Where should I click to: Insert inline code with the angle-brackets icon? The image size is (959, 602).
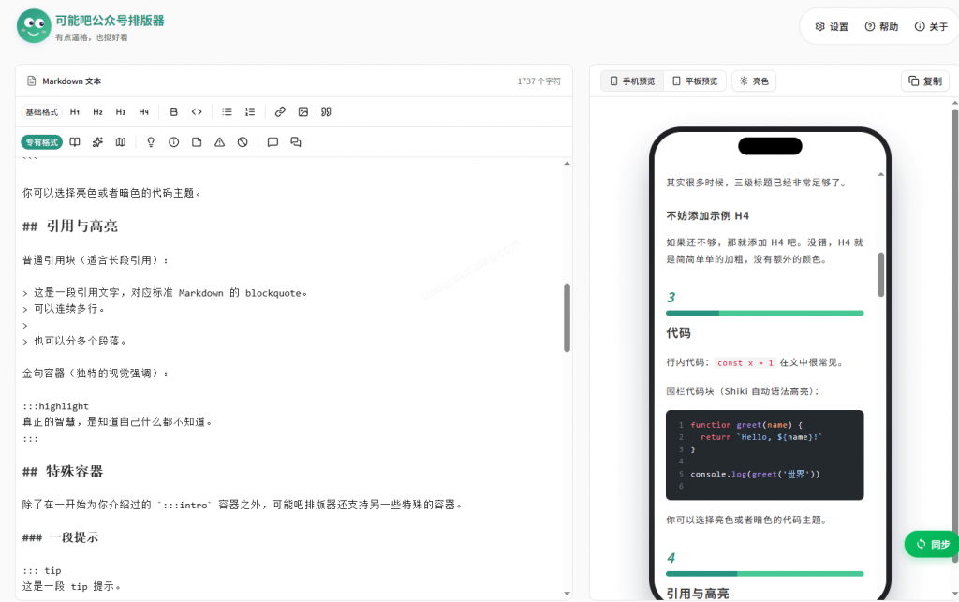coord(197,111)
